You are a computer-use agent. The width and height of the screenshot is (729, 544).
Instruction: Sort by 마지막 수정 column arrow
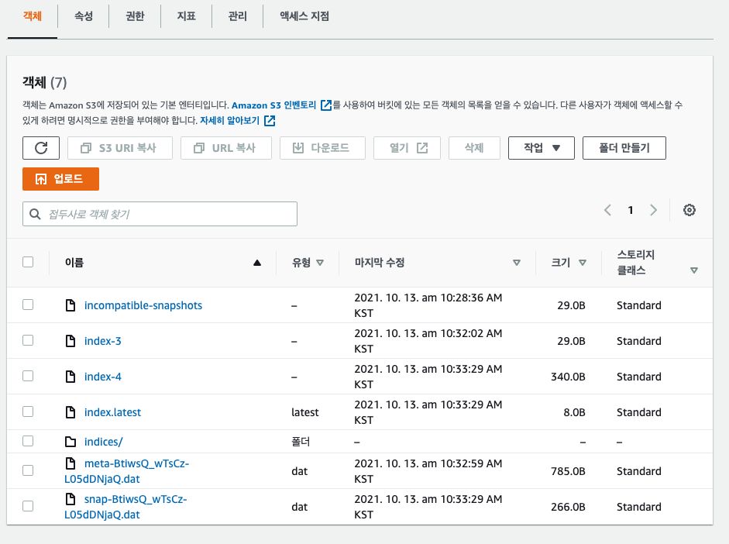pyautogui.click(x=517, y=263)
